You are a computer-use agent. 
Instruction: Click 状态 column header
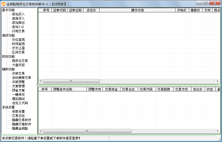(210, 89)
